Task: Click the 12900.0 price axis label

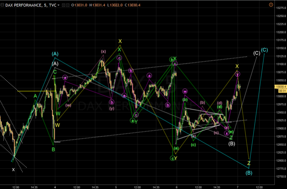Action: 281,129
